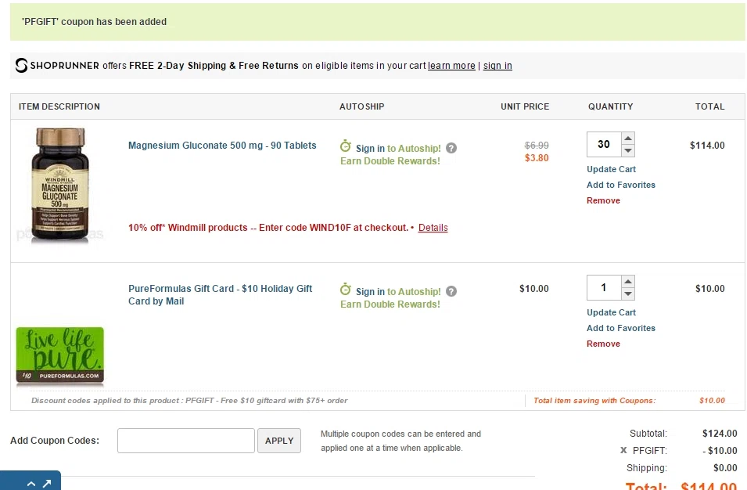Click the multiple coupon codes instruction text
Viewport: 747px width, 490px height.
(x=401, y=441)
